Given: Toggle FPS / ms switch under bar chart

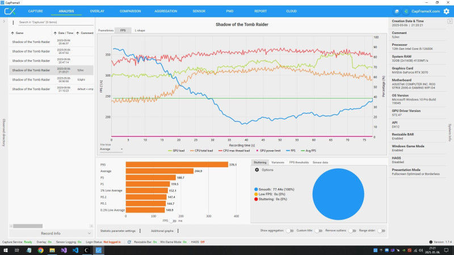Looking at the screenshot, I should (x=173, y=221).
